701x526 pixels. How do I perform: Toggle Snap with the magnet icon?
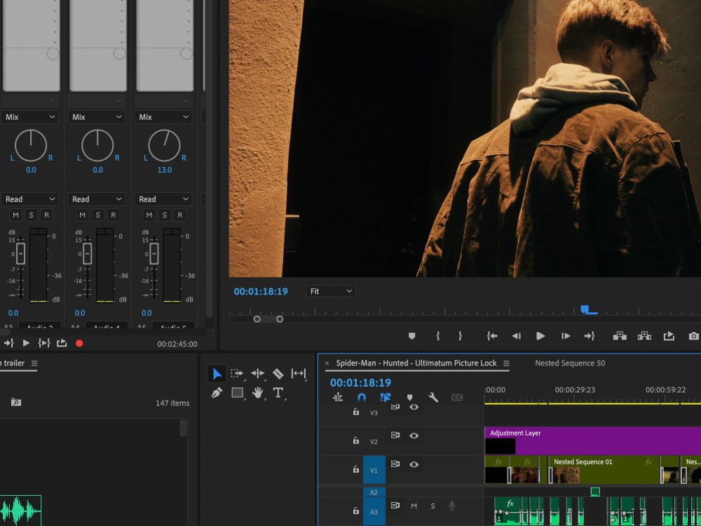(360, 397)
